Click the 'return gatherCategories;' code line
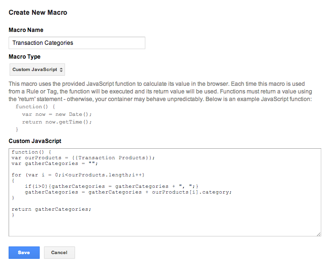Image resolution: width=327 pixels, height=266 pixels. point(51,209)
